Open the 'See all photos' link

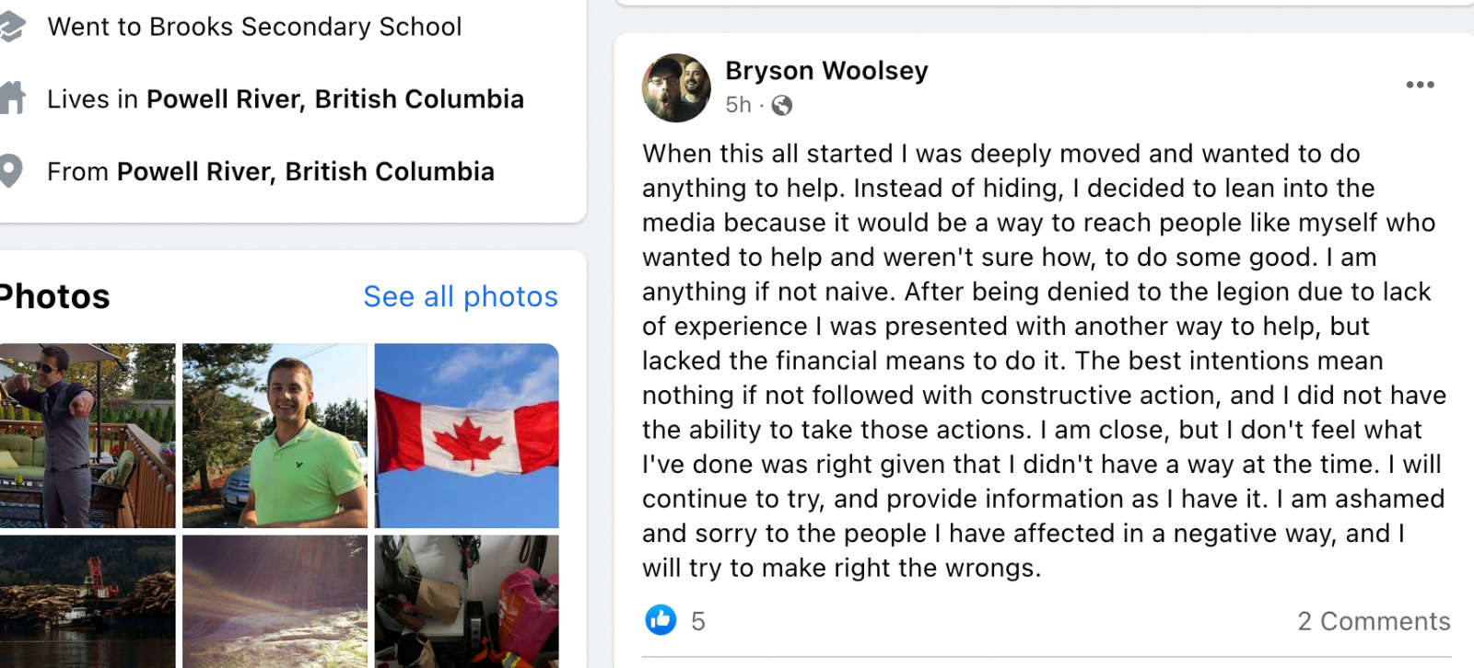pos(460,296)
